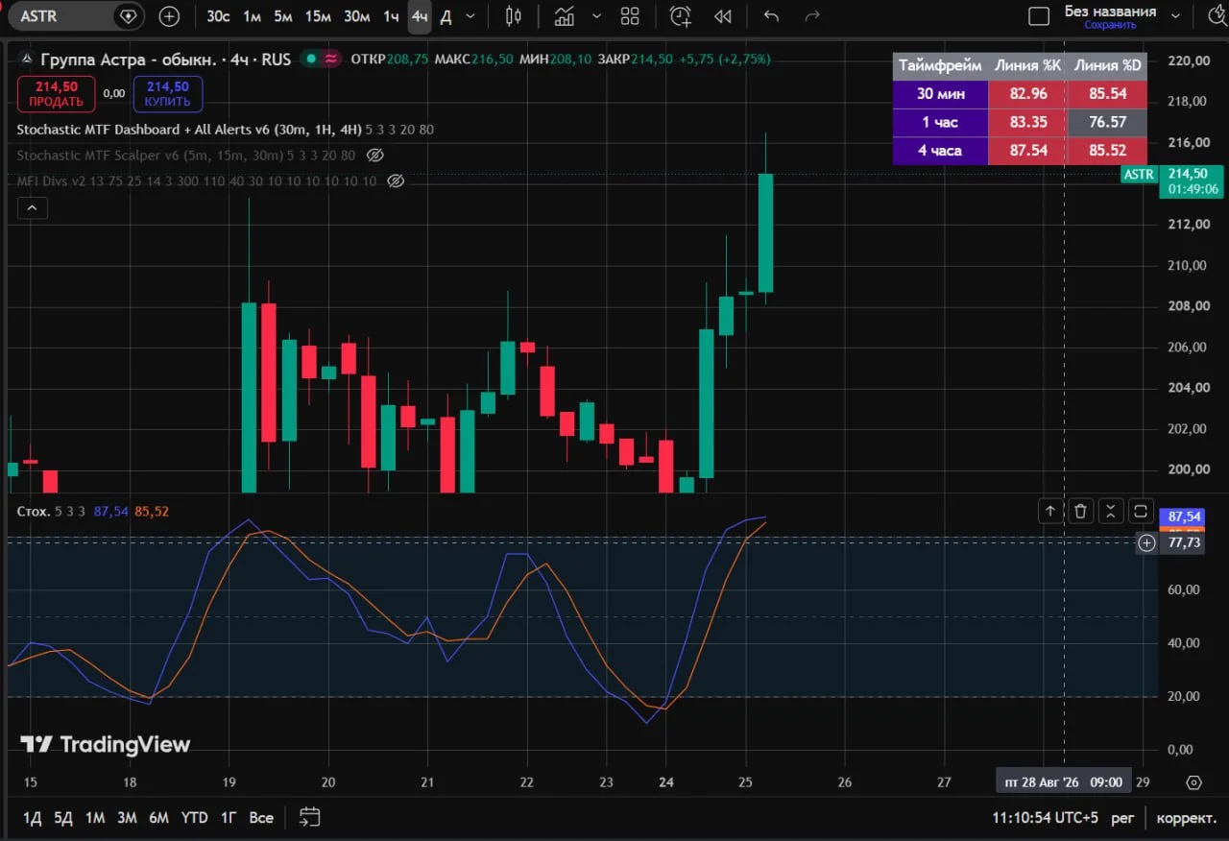
Task: Click the 82.96 value in the table
Action: [1028, 94]
